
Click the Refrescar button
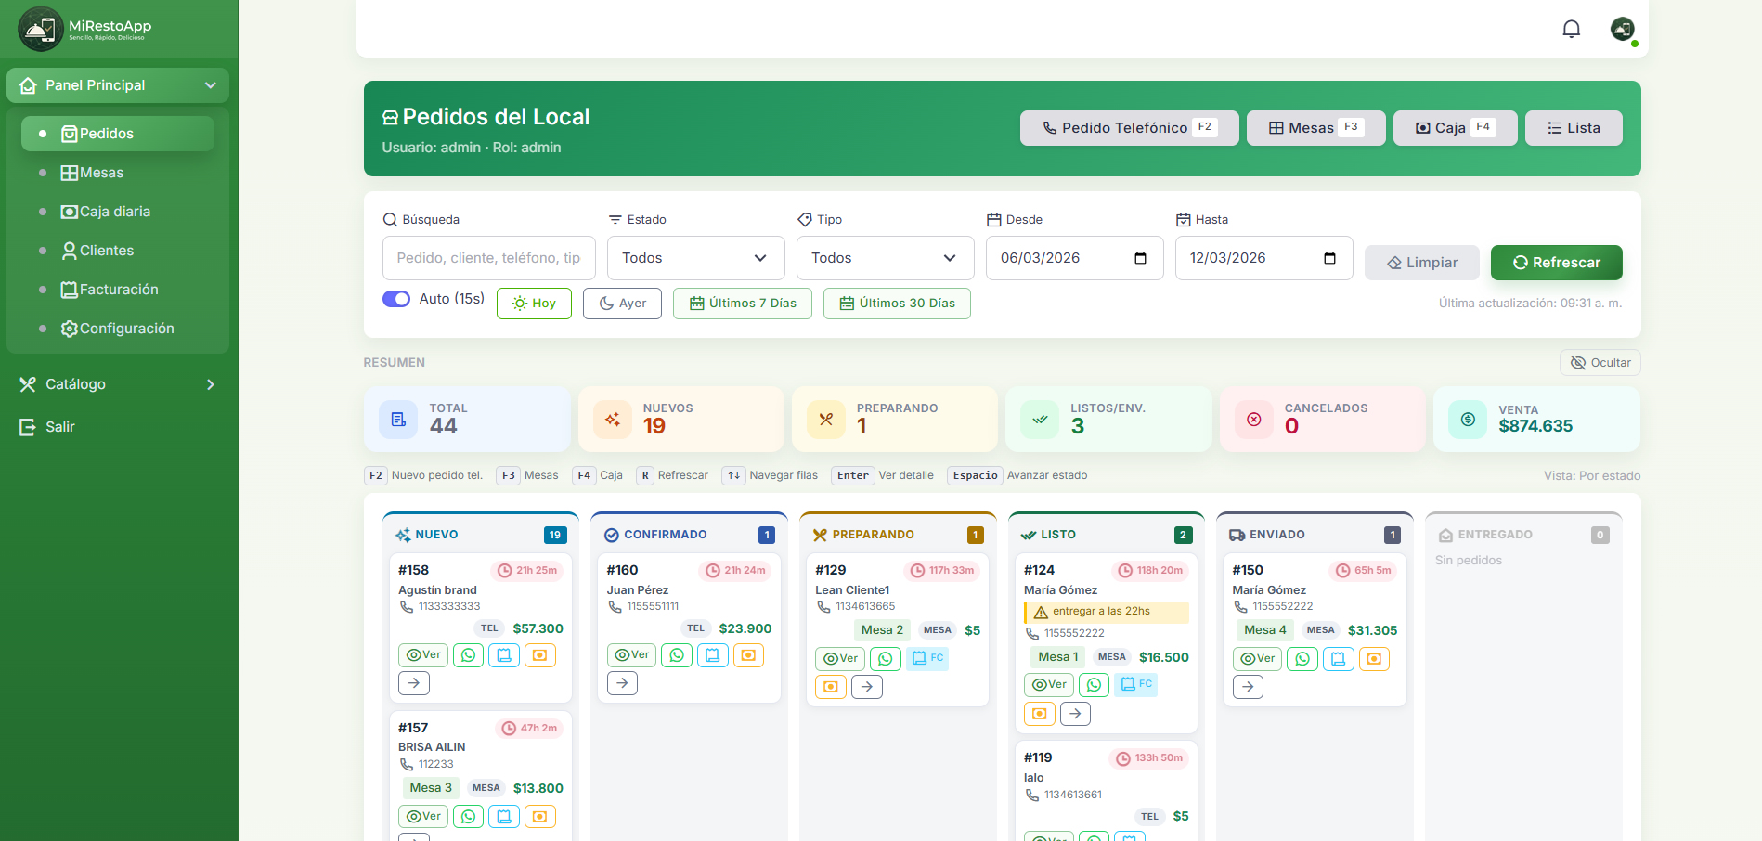point(1557,263)
